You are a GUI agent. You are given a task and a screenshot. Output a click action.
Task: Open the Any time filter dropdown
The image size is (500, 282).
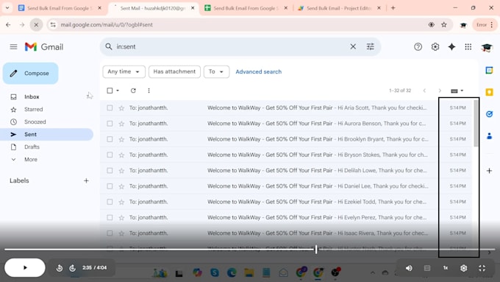pyautogui.click(x=124, y=71)
